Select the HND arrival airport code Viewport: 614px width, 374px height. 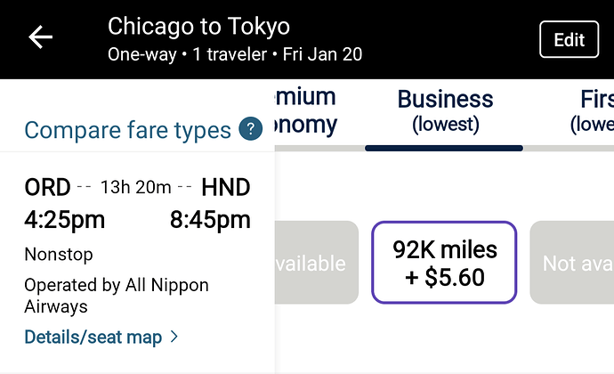click(225, 187)
